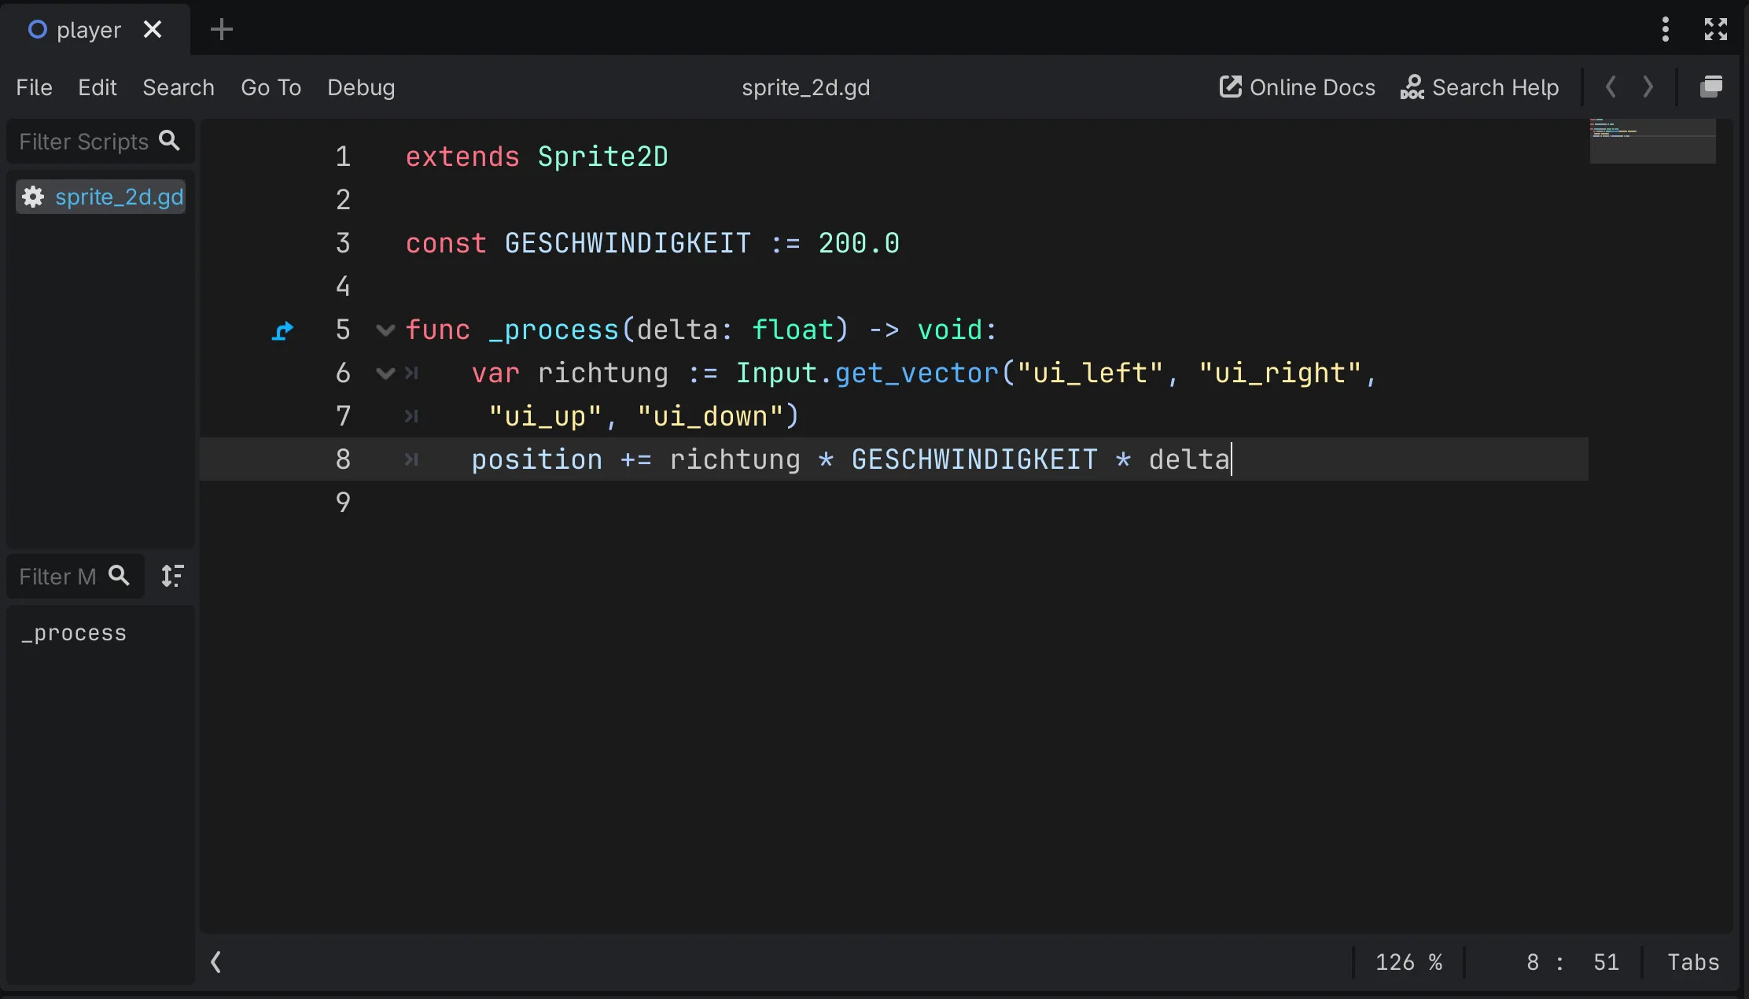The height and width of the screenshot is (999, 1749).
Task: Click Search Help button
Action: pyautogui.click(x=1479, y=87)
